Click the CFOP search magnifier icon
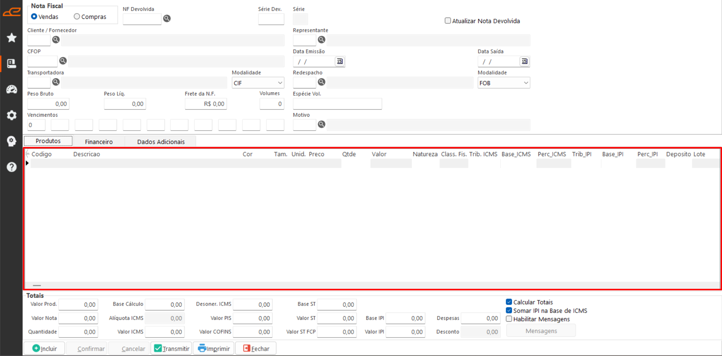Image resolution: width=722 pixels, height=356 pixels. click(x=63, y=61)
